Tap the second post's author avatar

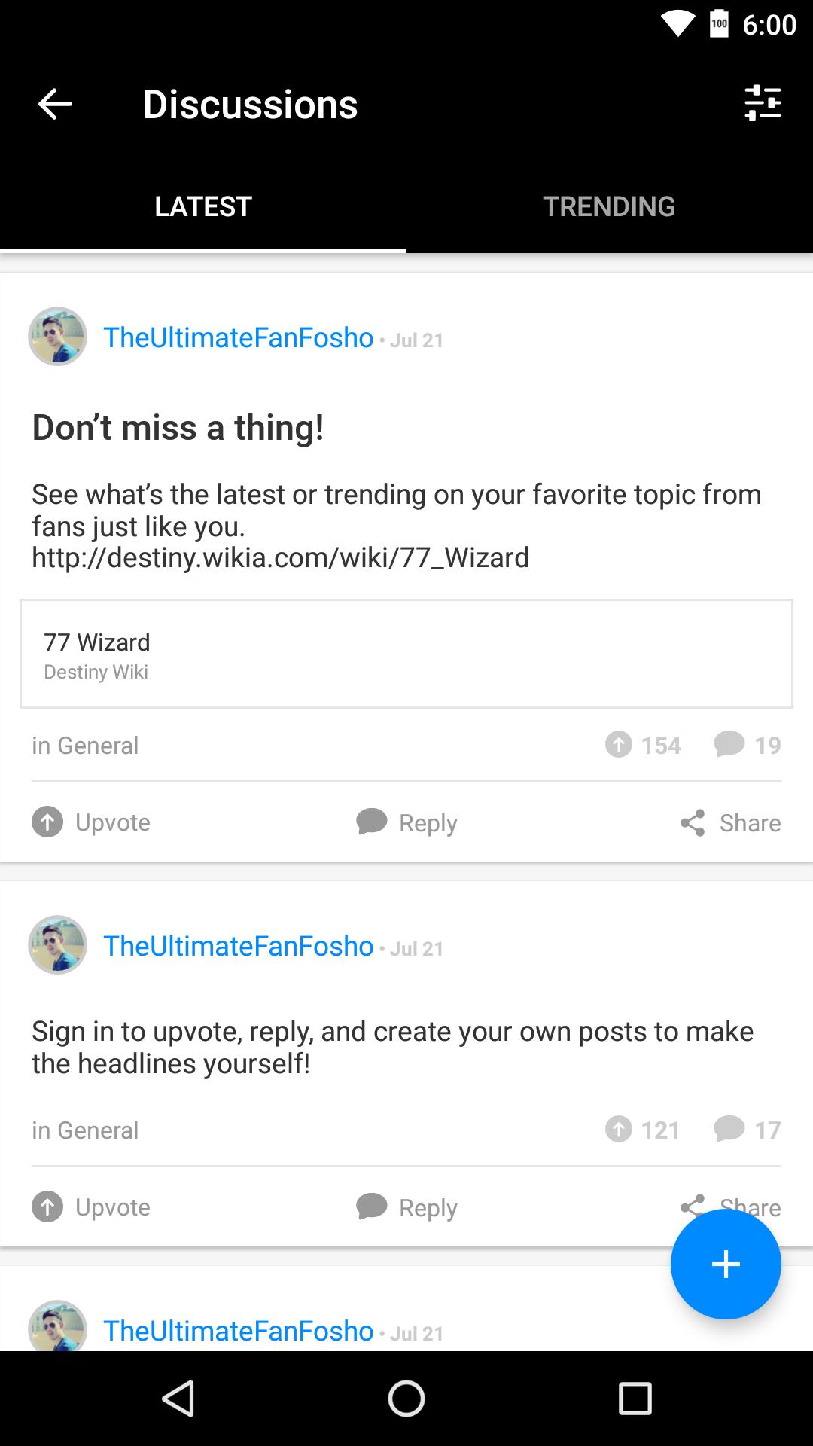coord(58,945)
